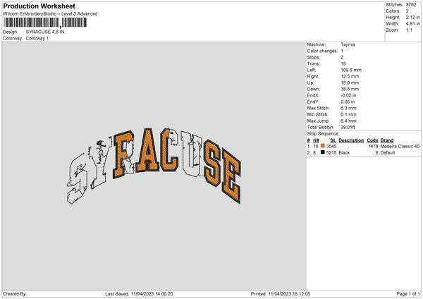
Task: Click the EndY value 0.05 in
Action: coord(348,102)
